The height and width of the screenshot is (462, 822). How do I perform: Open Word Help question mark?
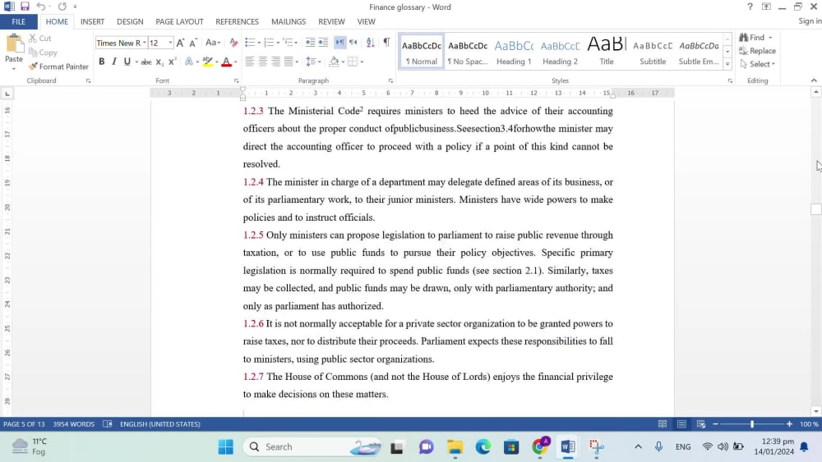[x=750, y=7]
